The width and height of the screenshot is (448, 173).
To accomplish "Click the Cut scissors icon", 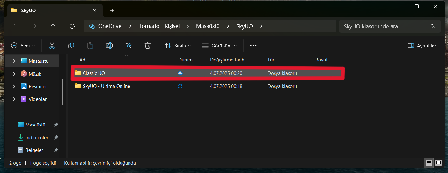I will point(52,46).
